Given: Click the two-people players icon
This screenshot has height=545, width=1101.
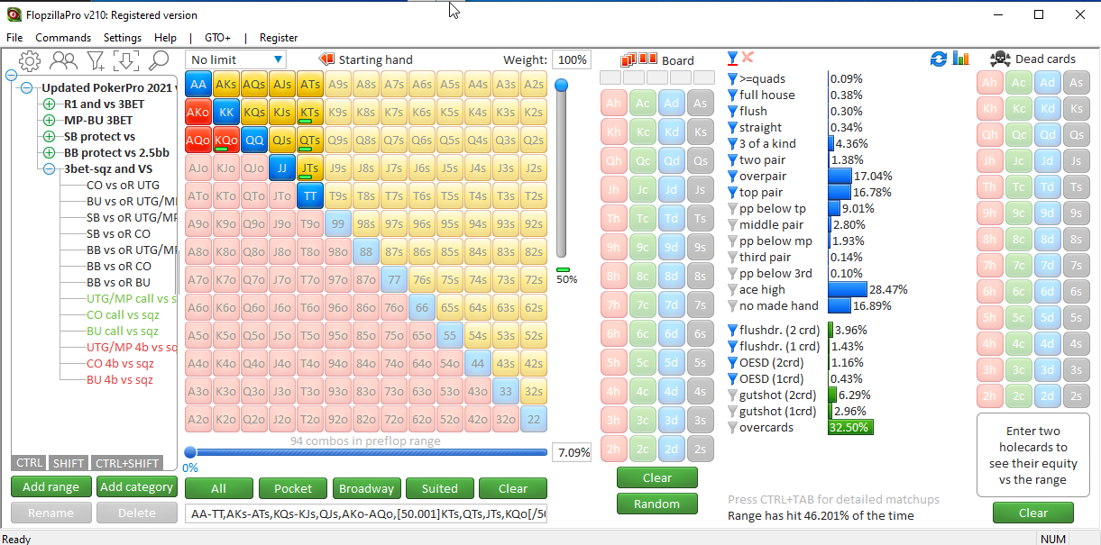Looking at the screenshot, I should [63, 60].
